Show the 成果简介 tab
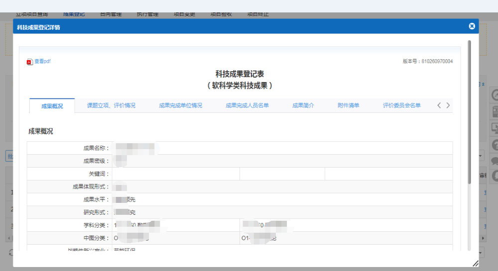498x271 pixels. [x=303, y=105]
